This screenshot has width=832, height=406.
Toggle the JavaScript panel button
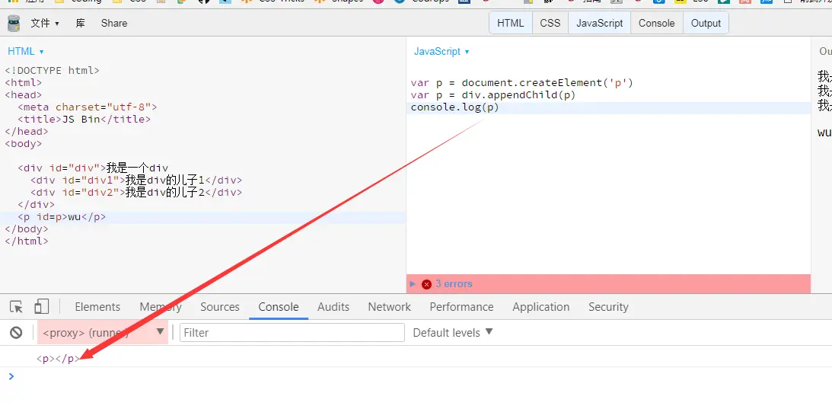(x=600, y=24)
